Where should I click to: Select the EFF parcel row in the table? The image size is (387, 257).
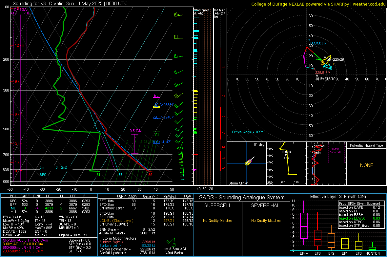click(x=50, y=204)
